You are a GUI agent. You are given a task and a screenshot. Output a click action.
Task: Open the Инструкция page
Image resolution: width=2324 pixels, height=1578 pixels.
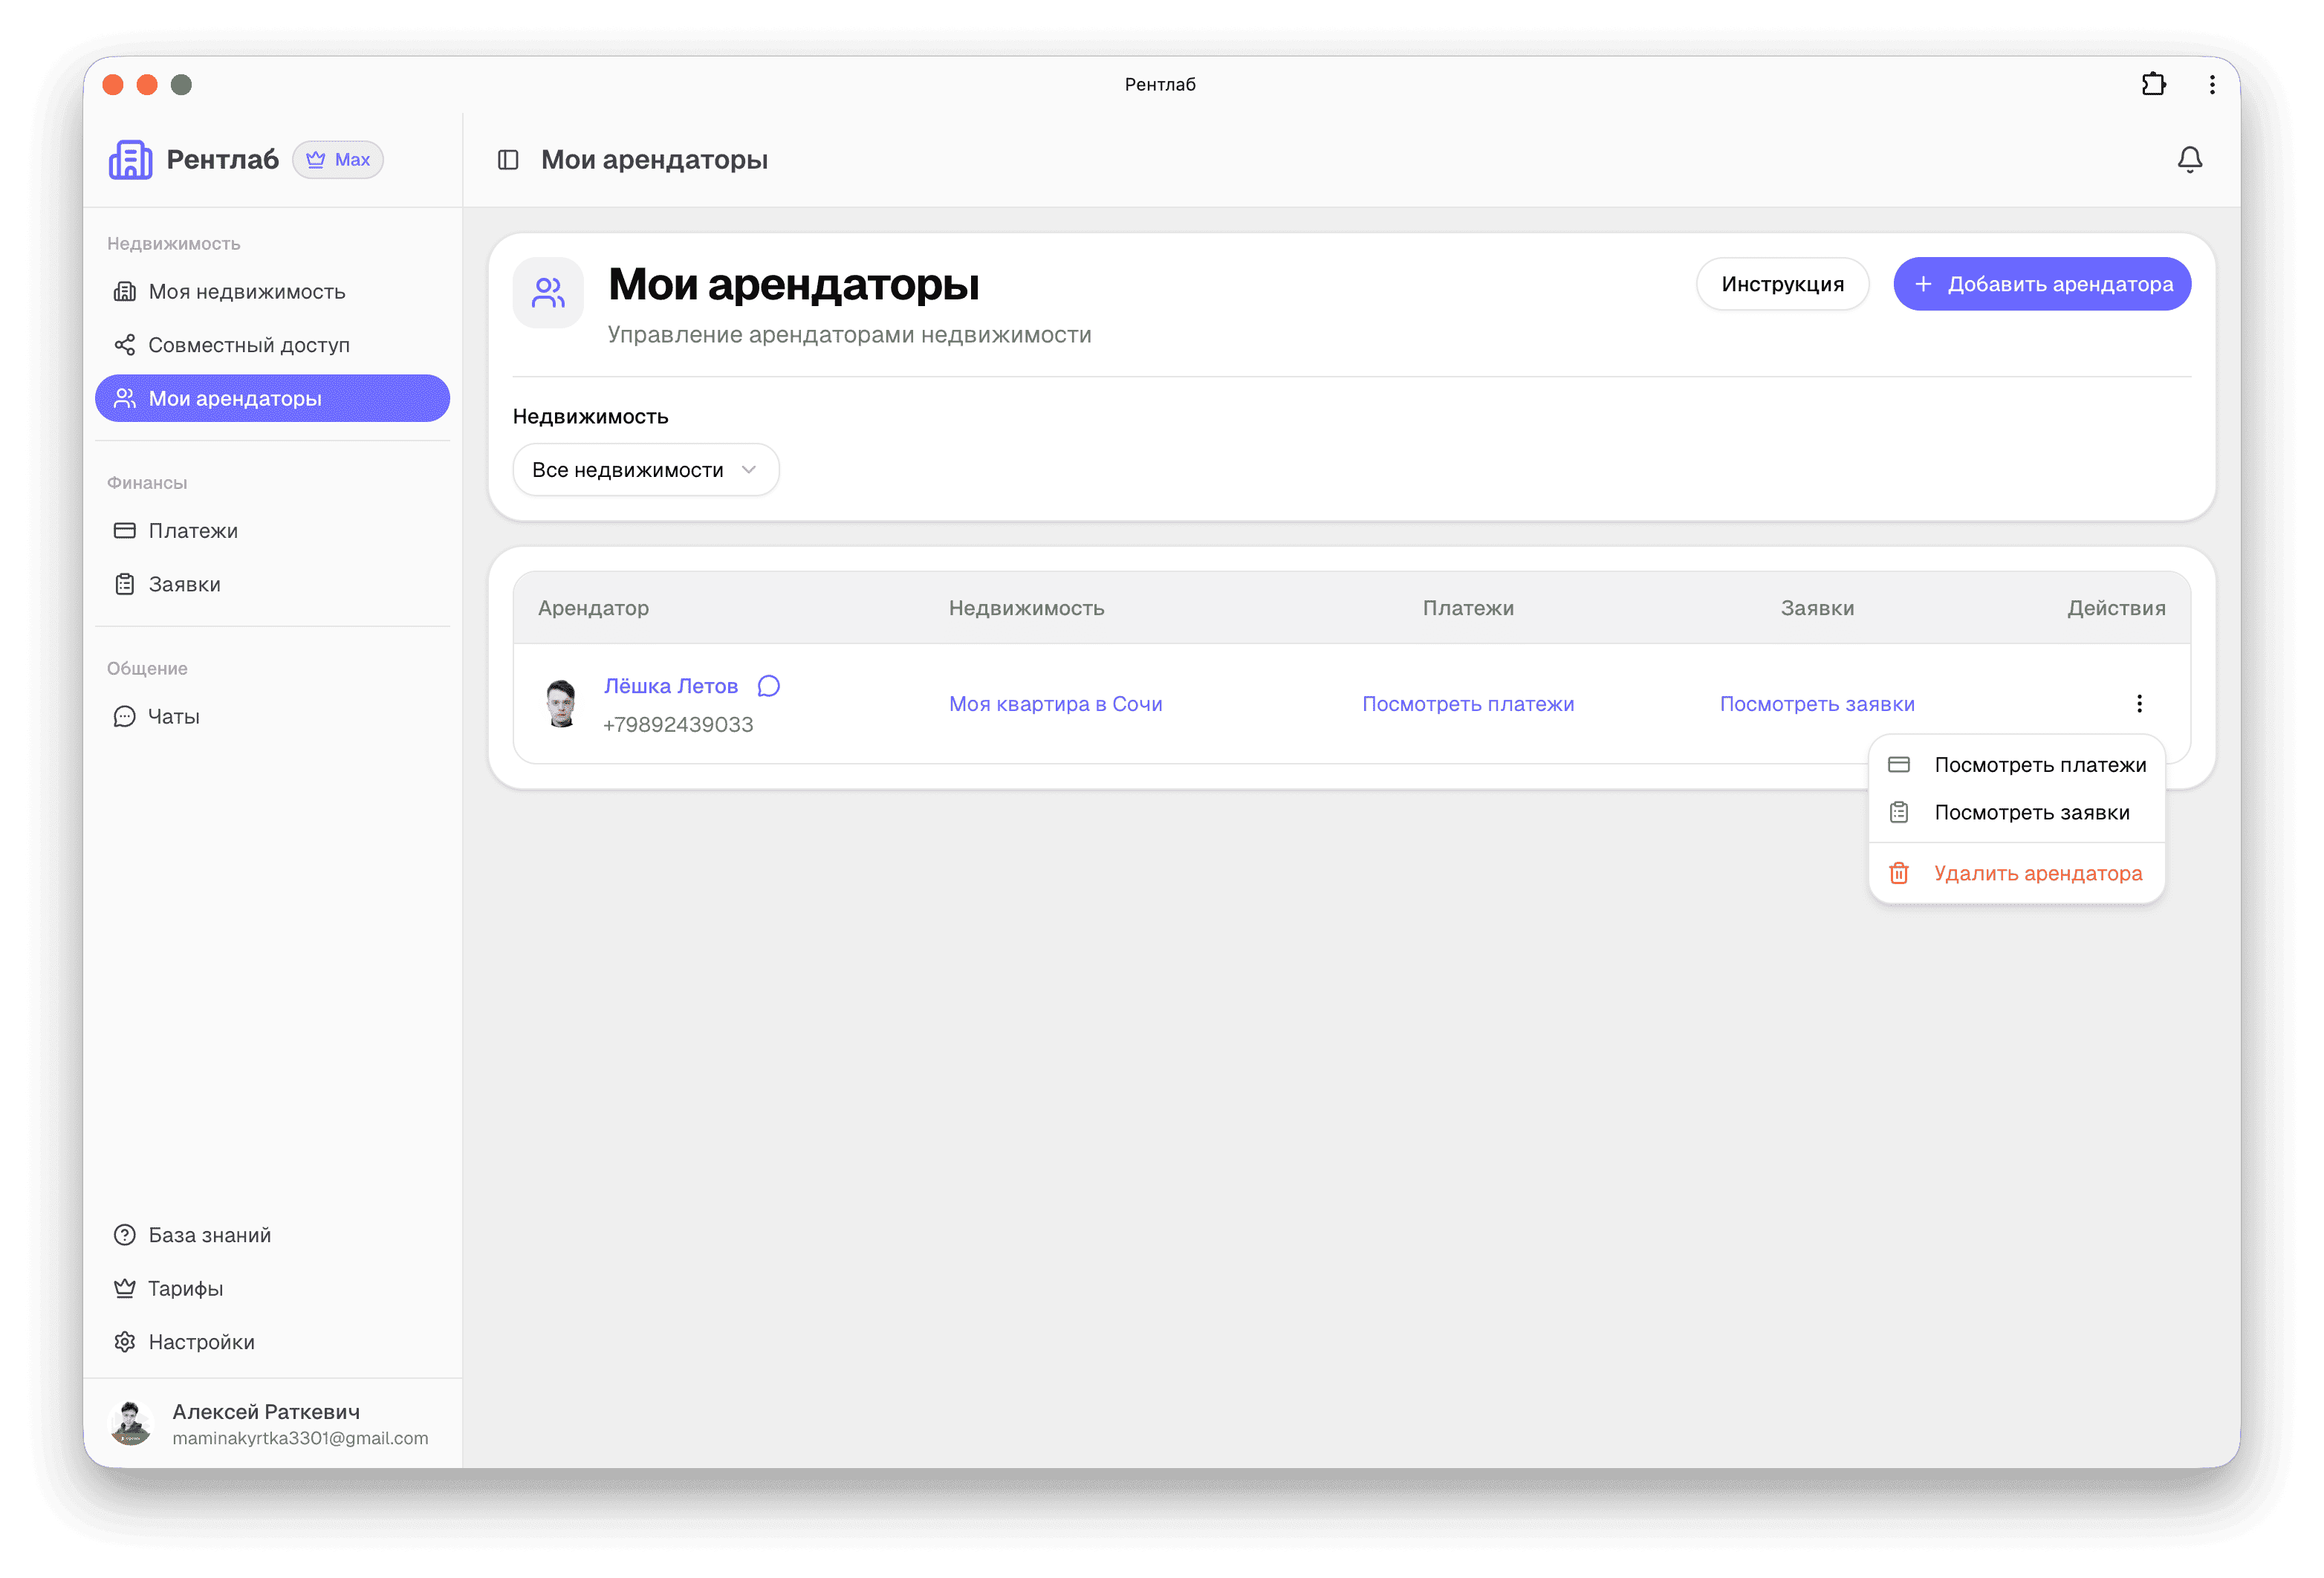[x=1782, y=284]
